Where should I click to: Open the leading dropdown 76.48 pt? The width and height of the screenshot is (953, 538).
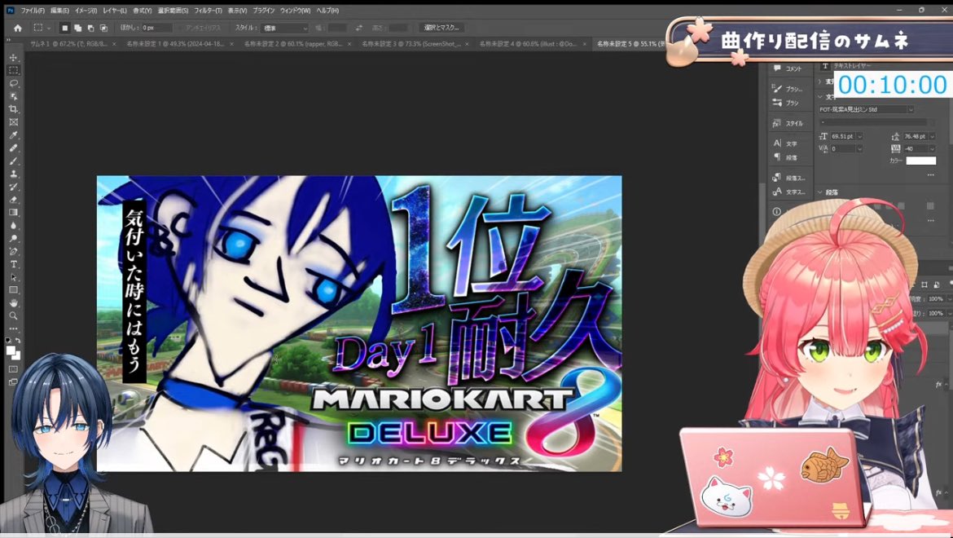pyautogui.click(x=931, y=137)
